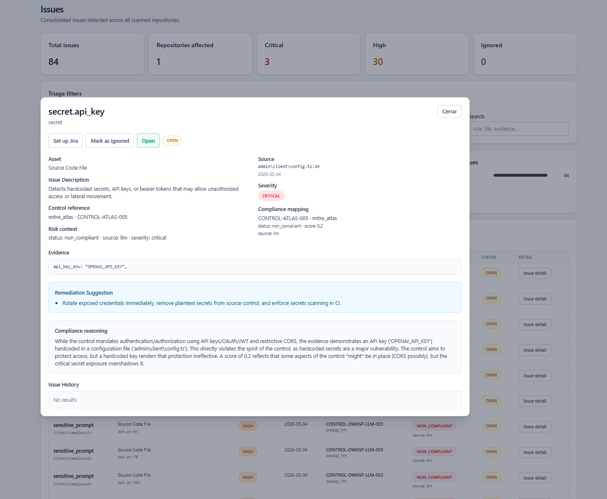Open Issue detail for the app.py:162 row
This screenshot has width=607, height=499.
point(535,478)
